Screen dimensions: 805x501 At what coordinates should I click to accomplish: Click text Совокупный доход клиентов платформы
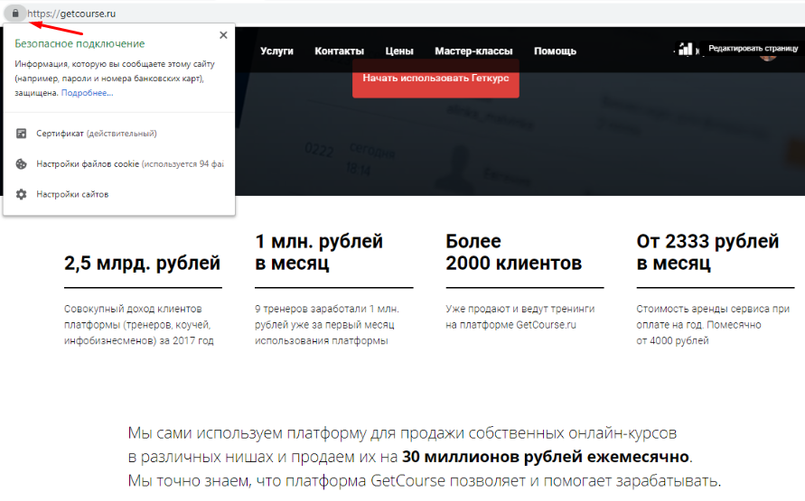[x=138, y=325]
